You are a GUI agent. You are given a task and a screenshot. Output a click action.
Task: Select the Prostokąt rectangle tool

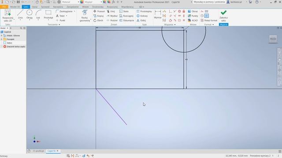(48, 14)
